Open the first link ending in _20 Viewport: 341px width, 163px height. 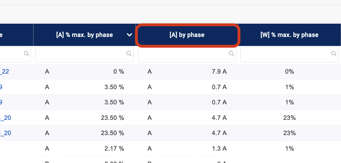[6, 118]
